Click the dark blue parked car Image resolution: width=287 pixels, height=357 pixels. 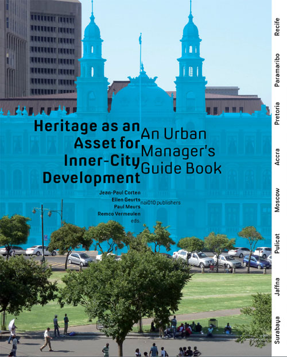point(257,262)
